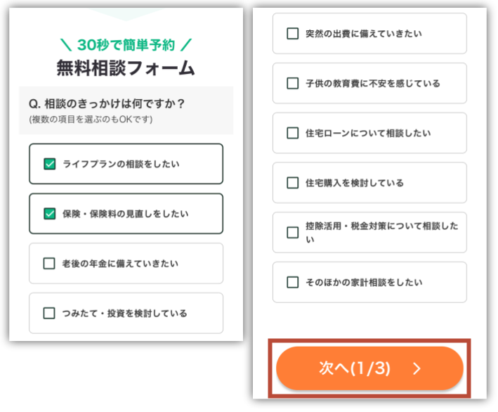Check 控除活用・税金対策について相談したい checkbox

(293, 232)
